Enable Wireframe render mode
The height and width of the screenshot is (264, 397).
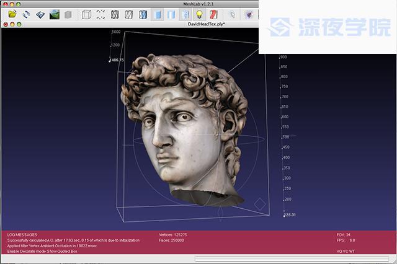tap(115, 14)
